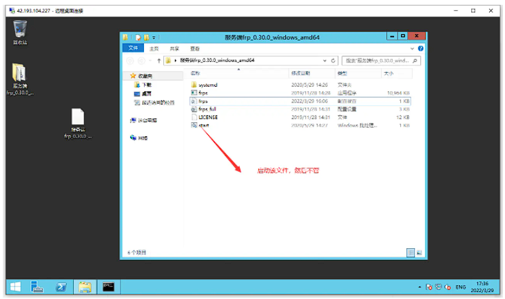This screenshot has width=505, height=299.
Task: Click the folder search input box
Action: pyautogui.click(x=379, y=60)
